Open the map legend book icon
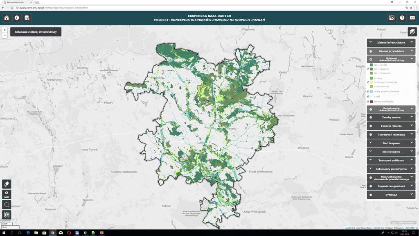This screenshot has height=236, width=419. tap(7, 215)
